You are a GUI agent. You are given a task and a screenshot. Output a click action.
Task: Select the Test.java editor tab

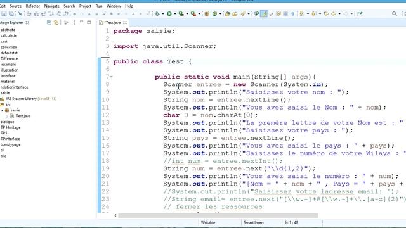[x=113, y=23]
